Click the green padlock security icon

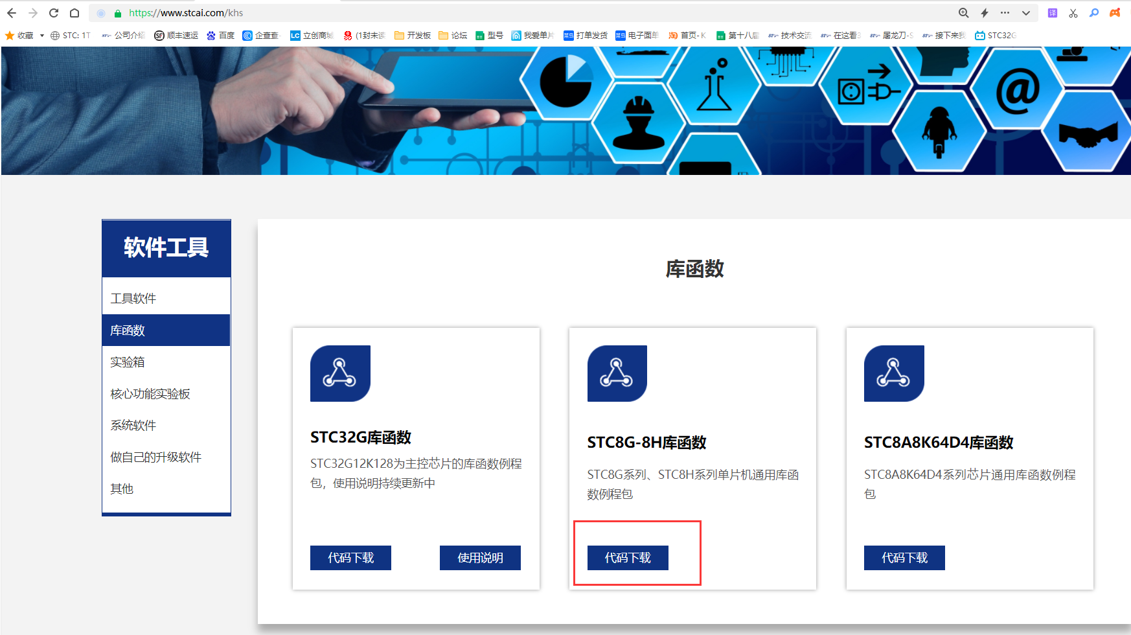click(x=118, y=13)
